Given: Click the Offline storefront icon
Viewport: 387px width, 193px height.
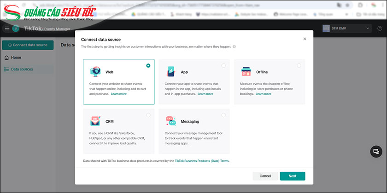Looking at the screenshot, I should point(246,72).
